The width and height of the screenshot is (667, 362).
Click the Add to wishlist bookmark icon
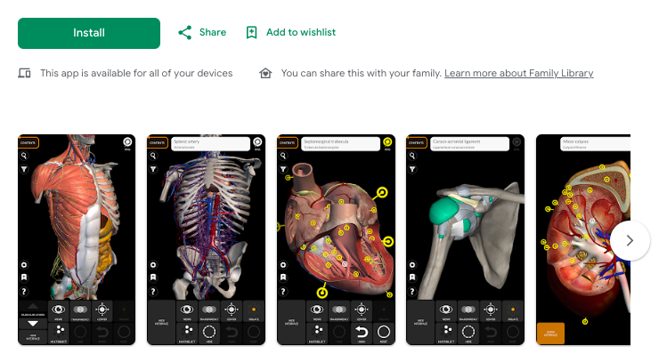pos(251,33)
